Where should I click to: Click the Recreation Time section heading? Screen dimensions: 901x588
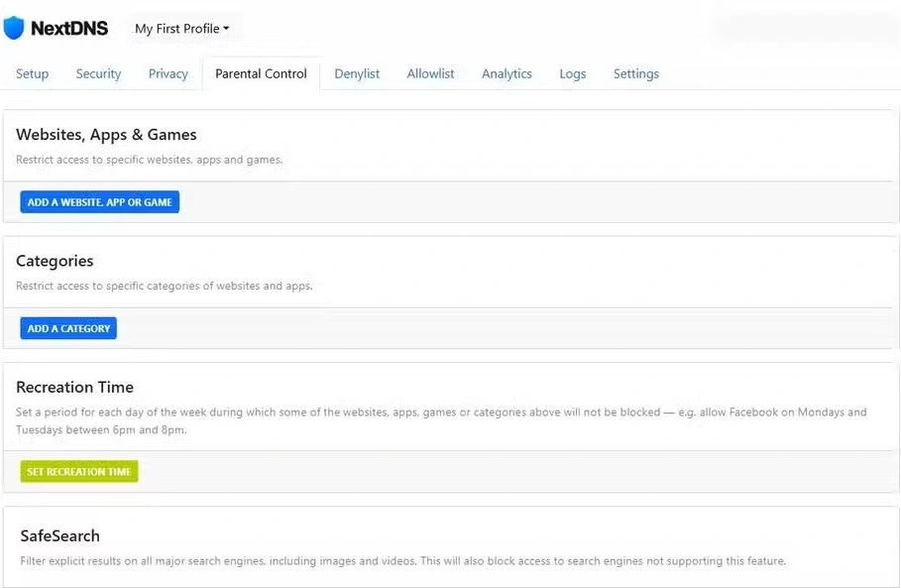[x=74, y=387]
